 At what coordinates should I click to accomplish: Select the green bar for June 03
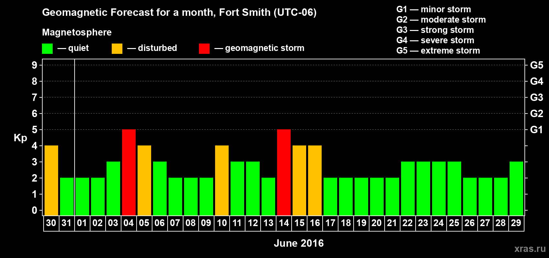113,189
